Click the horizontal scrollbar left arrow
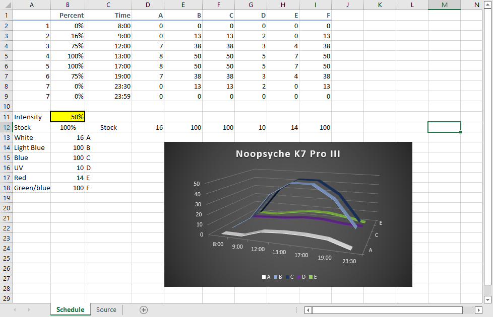 (x=308, y=310)
